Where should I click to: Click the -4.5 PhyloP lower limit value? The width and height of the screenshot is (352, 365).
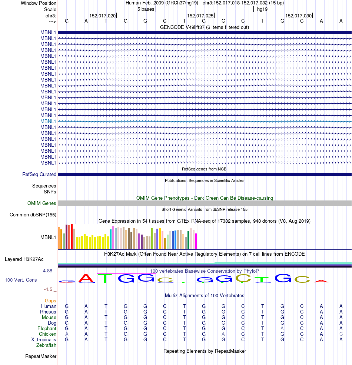[x=48, y=289]
